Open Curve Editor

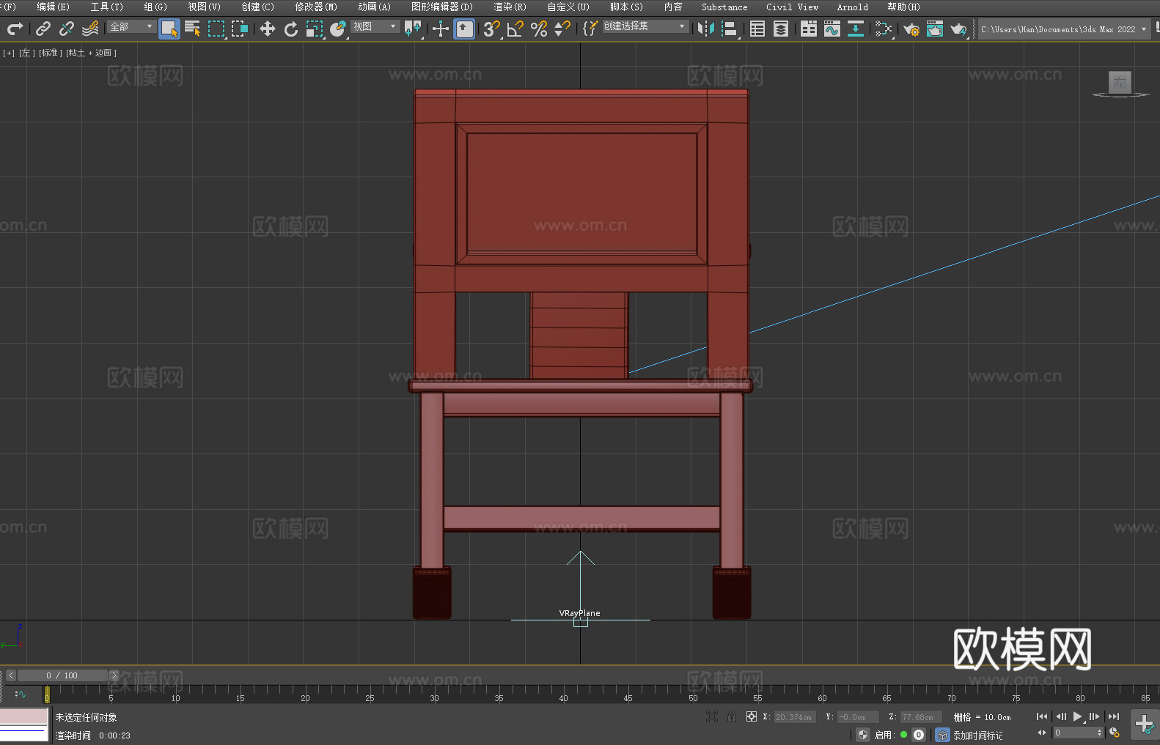click(x=832, y=29)
